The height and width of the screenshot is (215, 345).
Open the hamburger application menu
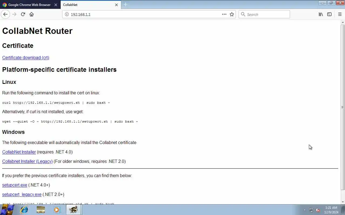(x=340, y=14)
